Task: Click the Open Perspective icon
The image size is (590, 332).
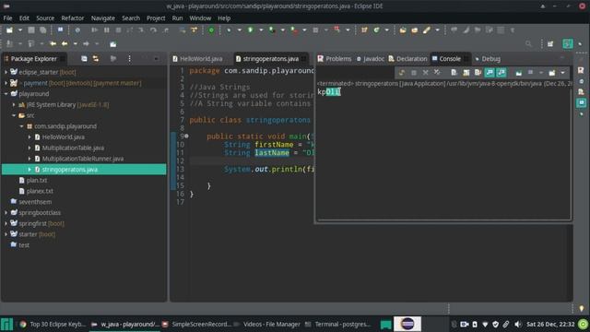Action: tap(550, 44)
